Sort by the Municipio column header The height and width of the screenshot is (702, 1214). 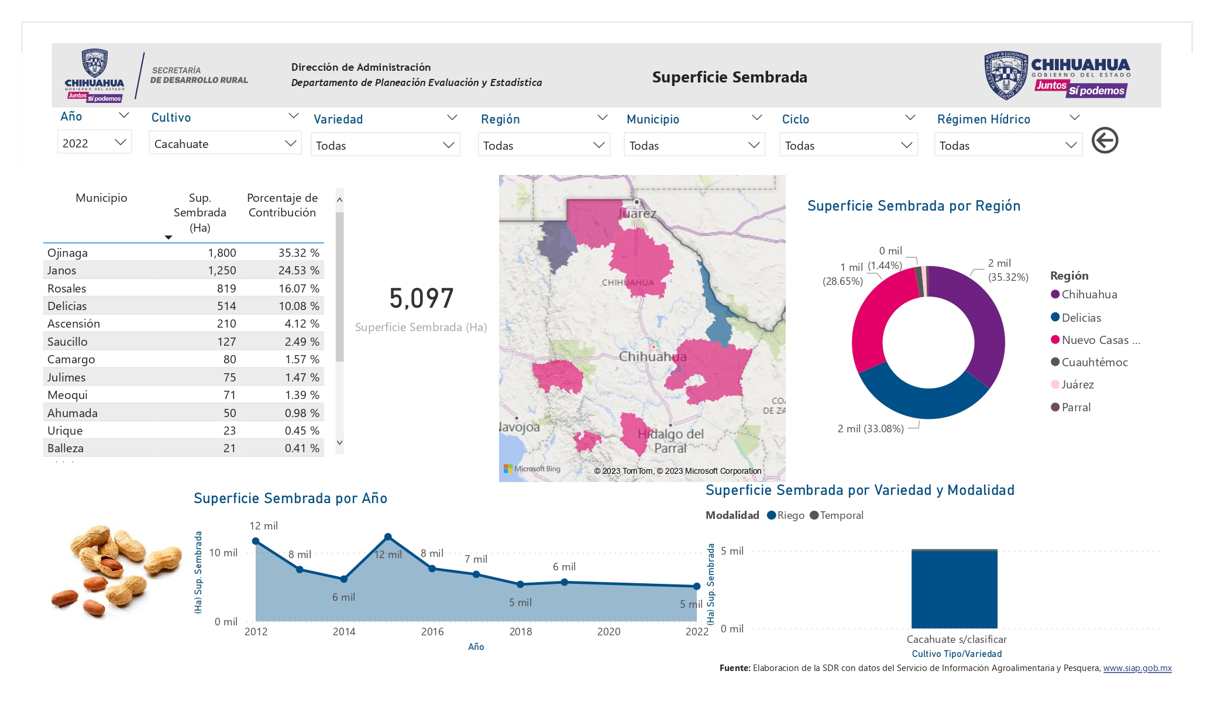tap(101, 198)
